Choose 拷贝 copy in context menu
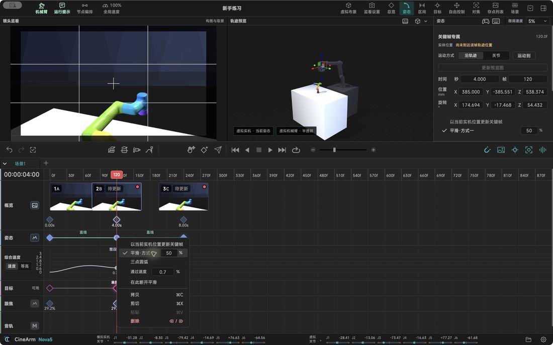 coord(153,295)
